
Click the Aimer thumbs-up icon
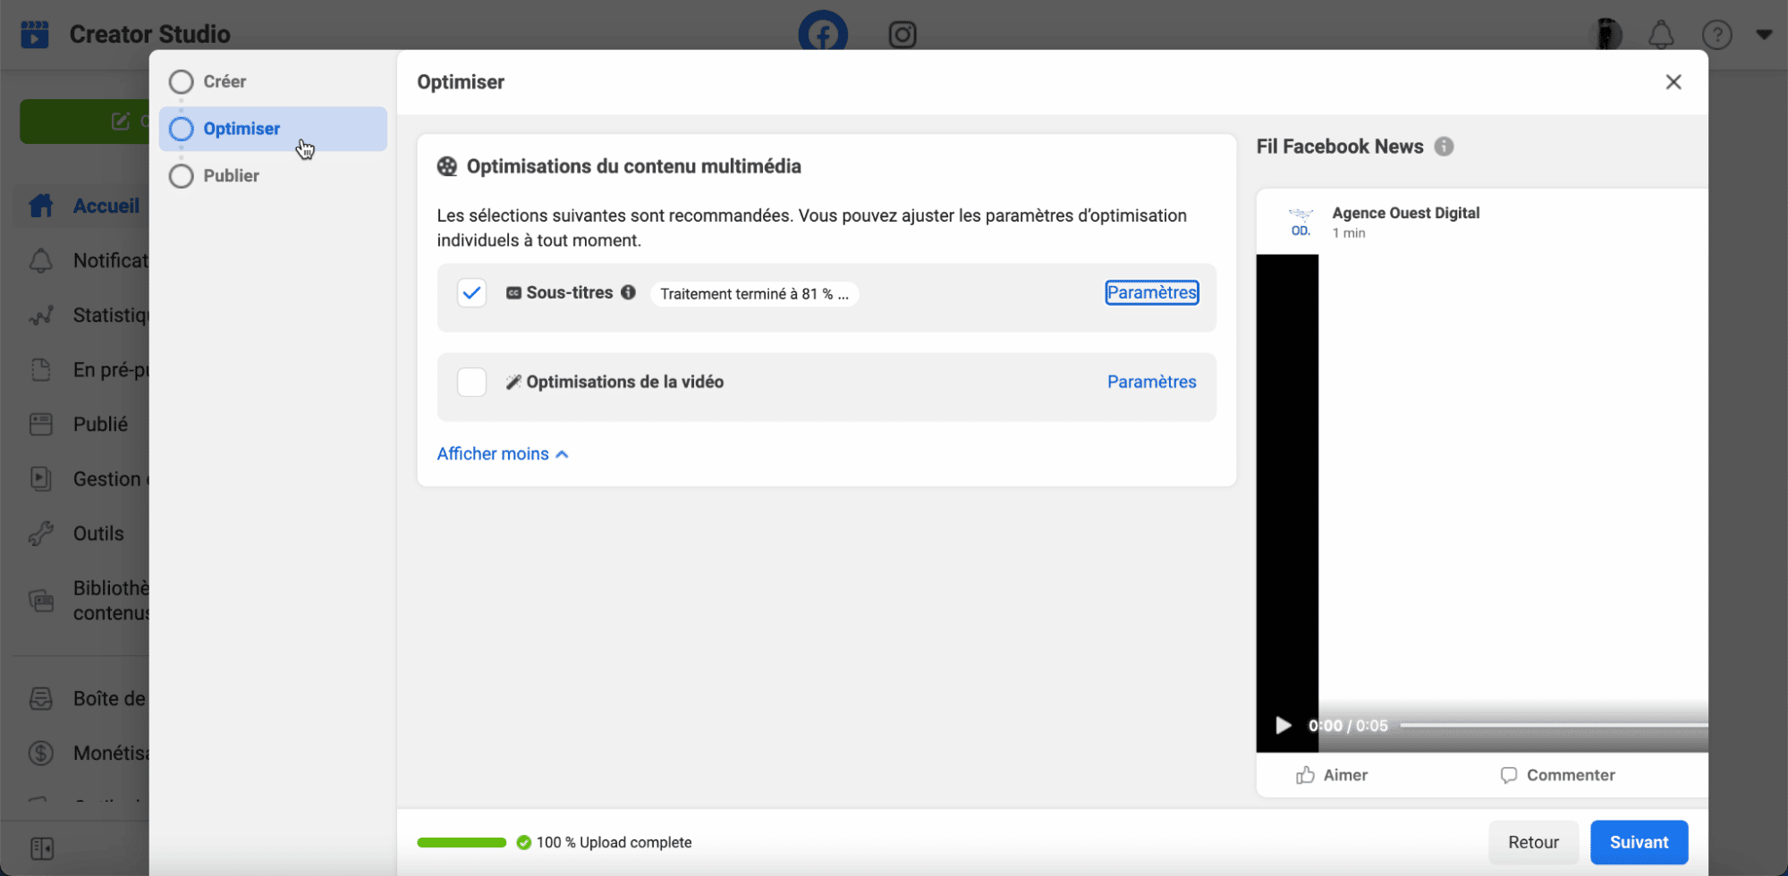point(1306,775)
